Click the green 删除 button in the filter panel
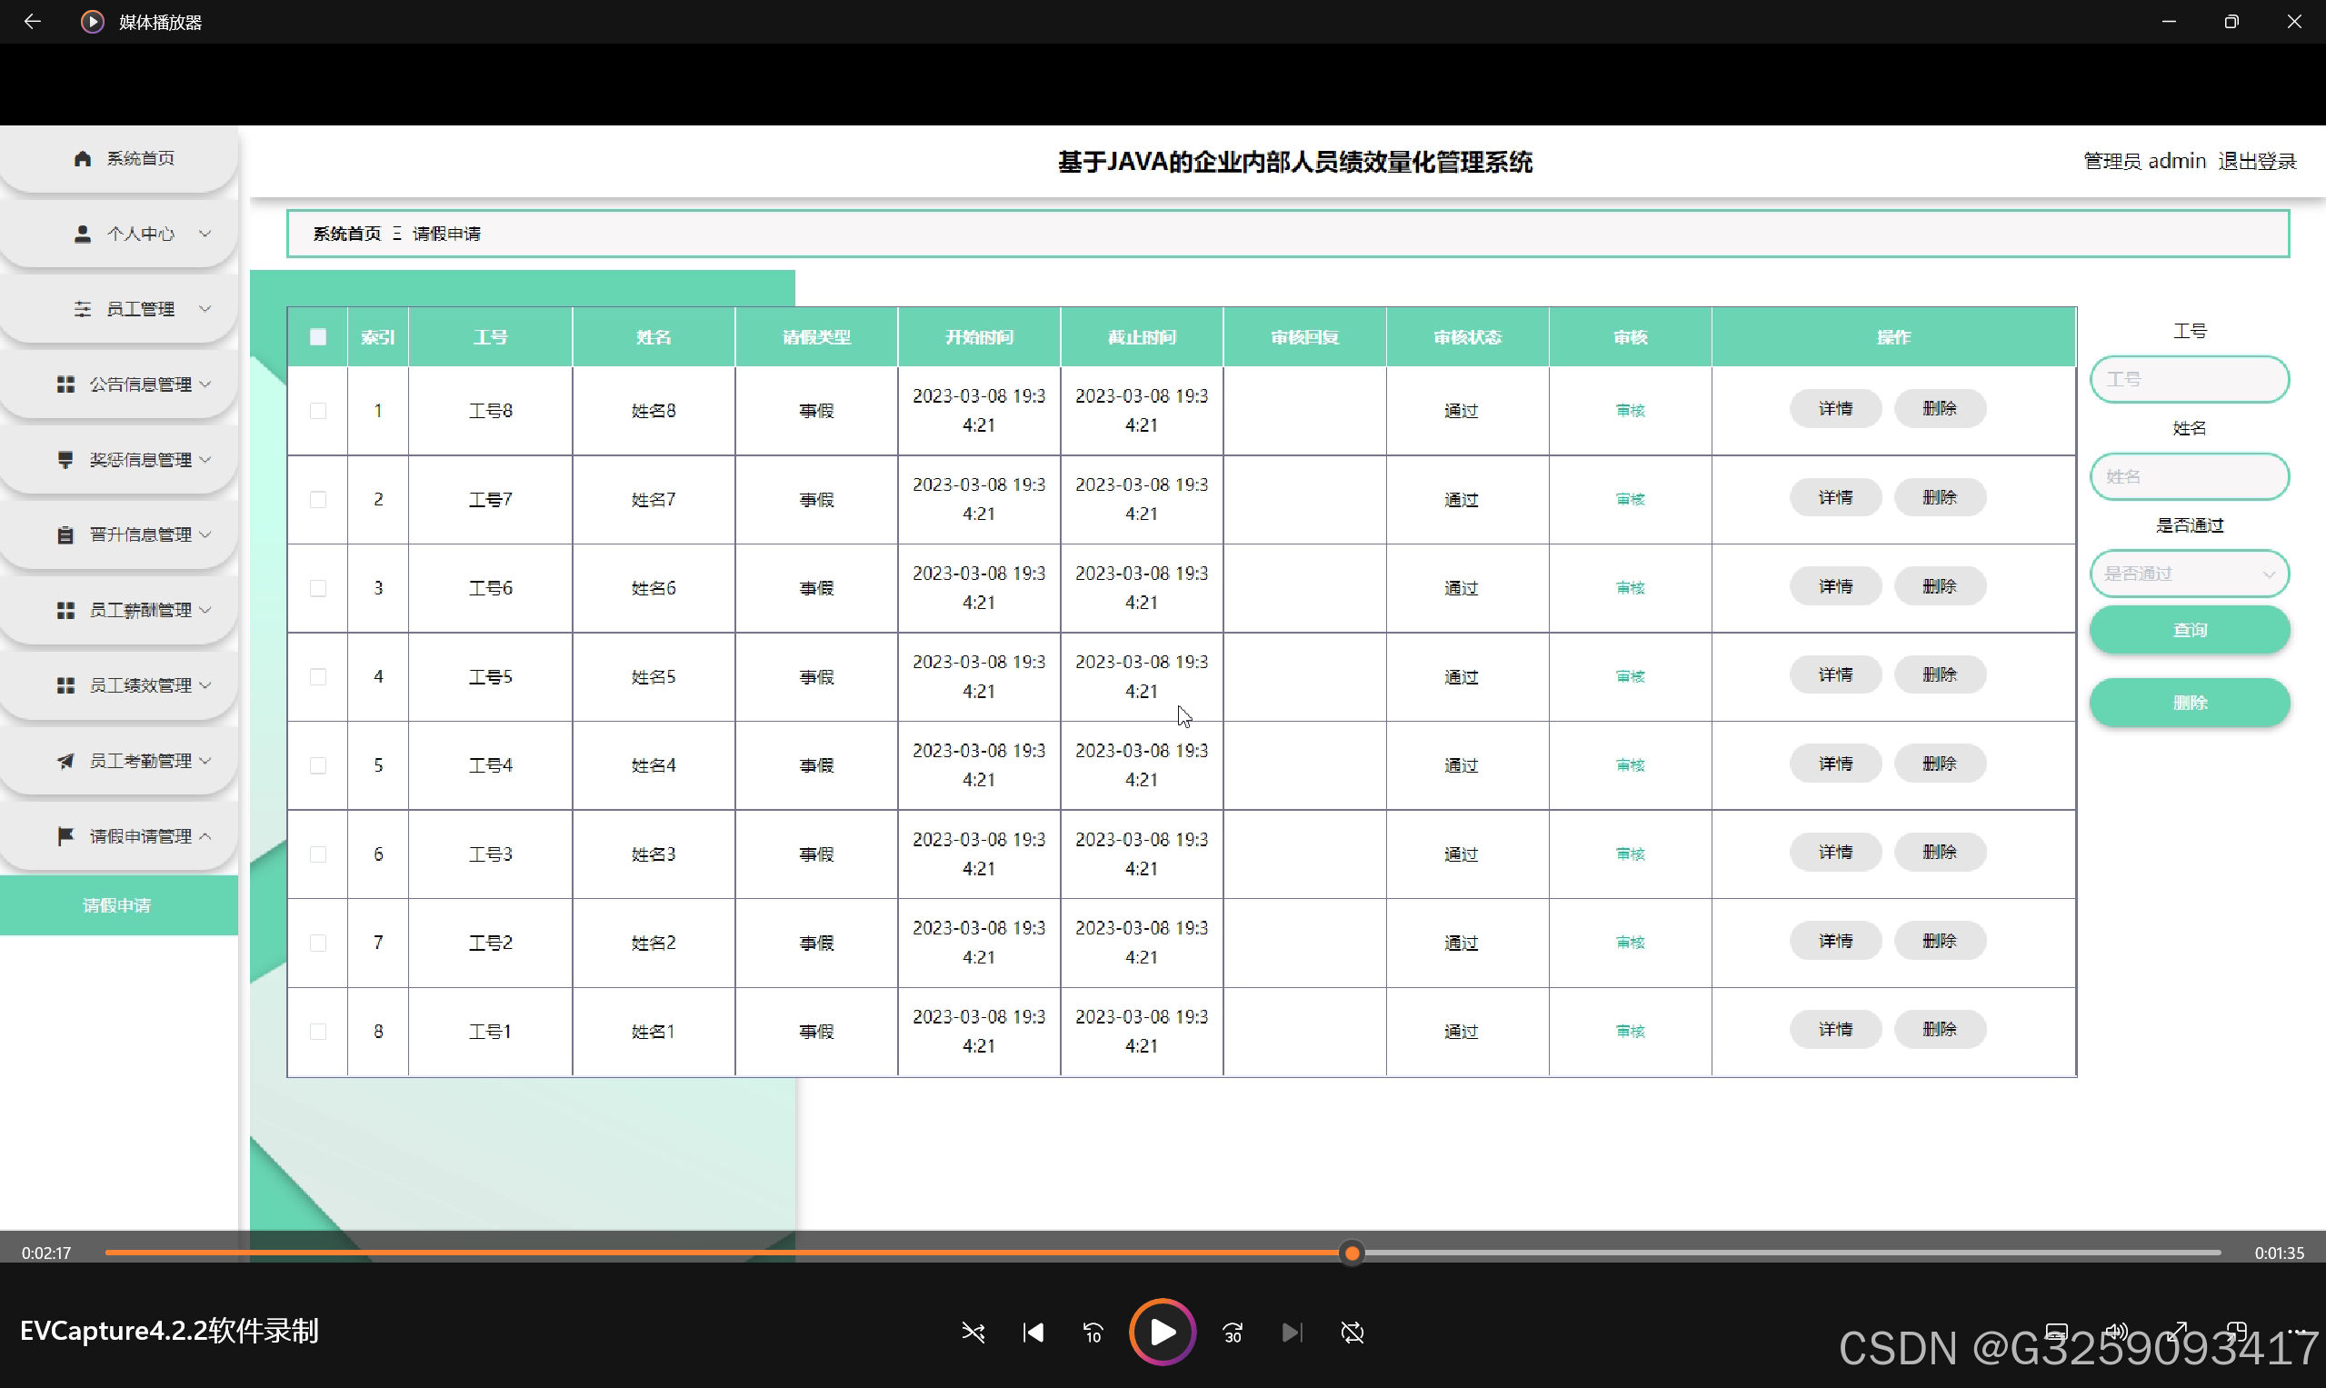The height and width of the screenshot is (1388, 2326). click(x=2190, y=703)
